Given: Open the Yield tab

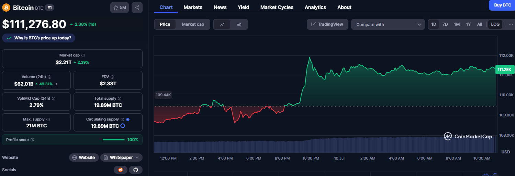Looking at the screenshot, I should [243, 7].
